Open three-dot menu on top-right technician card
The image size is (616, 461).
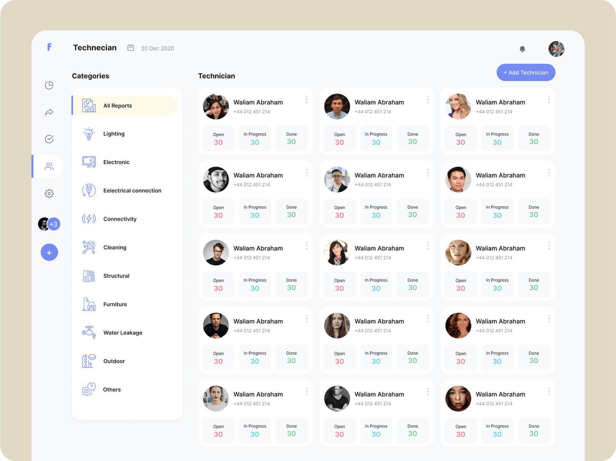point(549,100)
